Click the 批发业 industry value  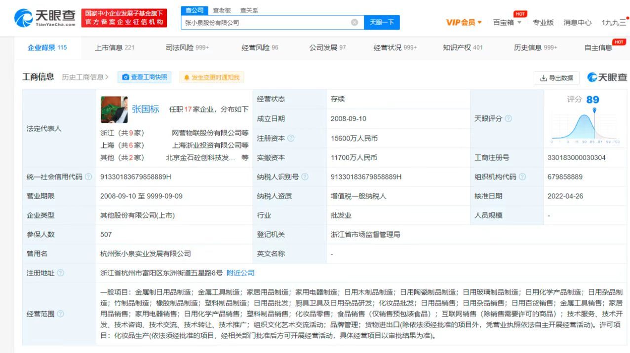(x=341, y=215)
